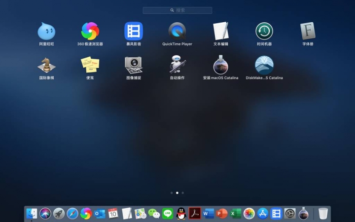
Task: Open Microsoft Outlook in the Dock
Action: point(100,214)
